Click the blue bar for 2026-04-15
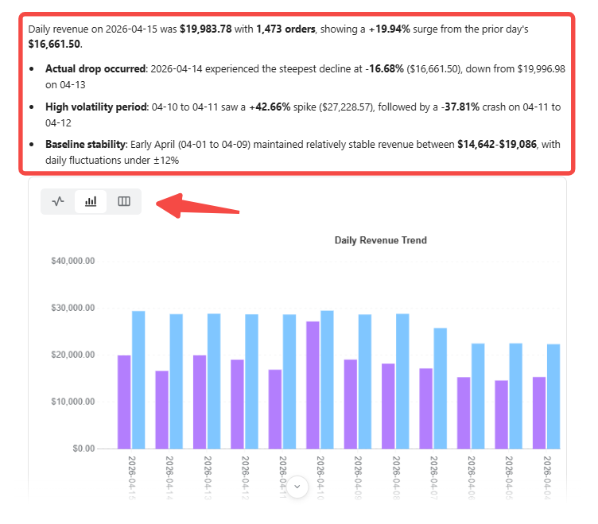Image resolution: width=598 pixels, height=524 pixels. [x=138, y=379]
